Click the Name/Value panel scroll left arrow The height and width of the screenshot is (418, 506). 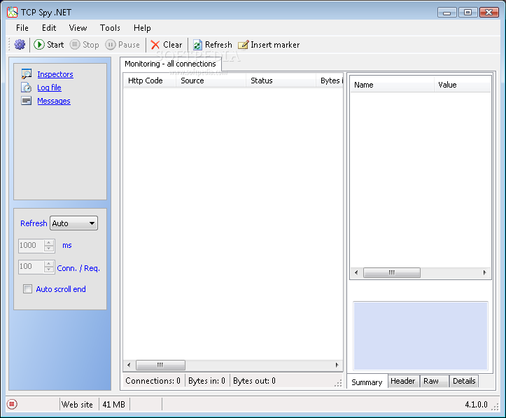point(356,273)
